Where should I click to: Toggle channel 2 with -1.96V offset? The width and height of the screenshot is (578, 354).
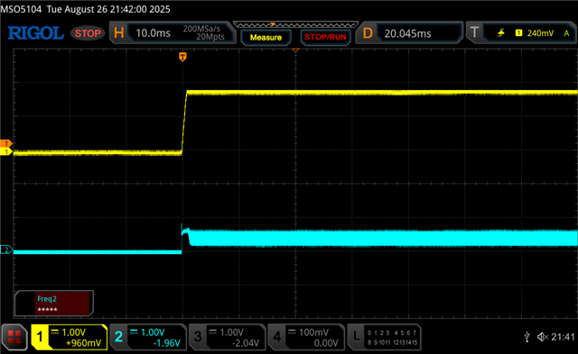[x=148, y=337]
